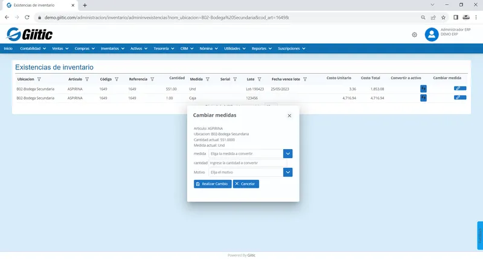Expand the Inventarios menu
The width and height of the screenshot is (483, 259).
112,49
